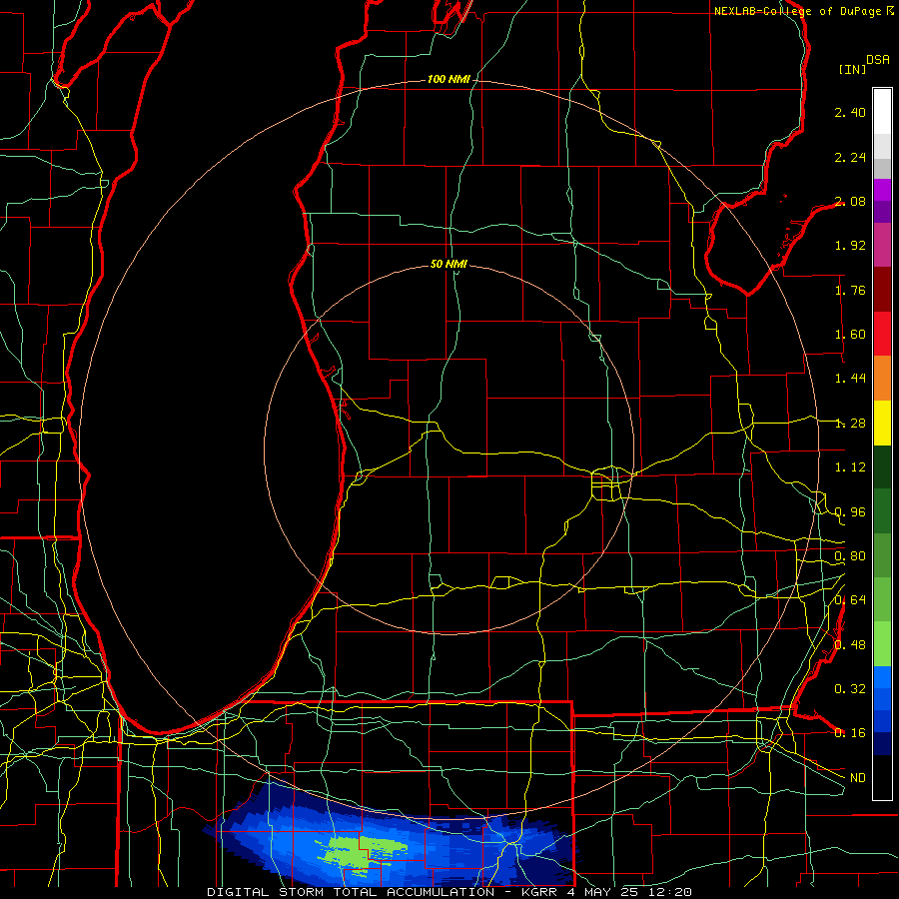Click the 0.96 legend value
This screenshot has width=899, height=899.
click(850, 512)
